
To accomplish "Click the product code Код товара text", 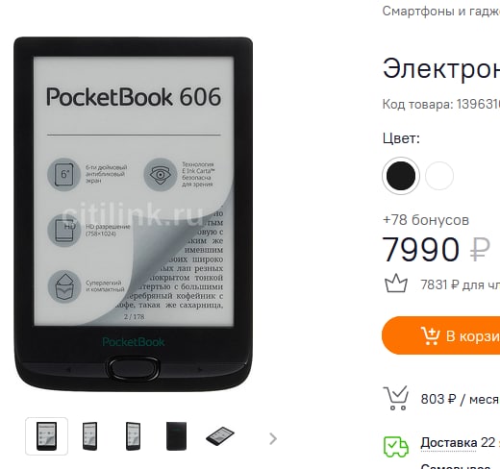I will click(x=441, y=104).
